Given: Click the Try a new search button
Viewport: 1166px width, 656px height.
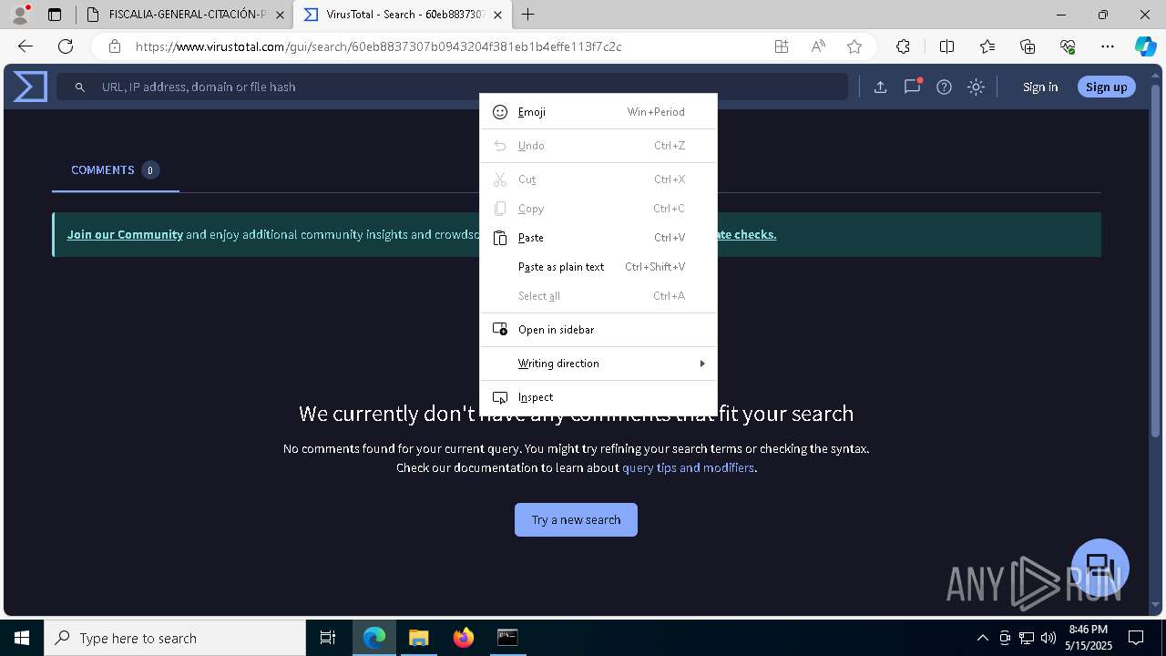Looking at the screenshot, I should coord(576,519).
